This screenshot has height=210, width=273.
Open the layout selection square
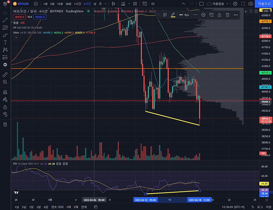[x=201, y=4]
